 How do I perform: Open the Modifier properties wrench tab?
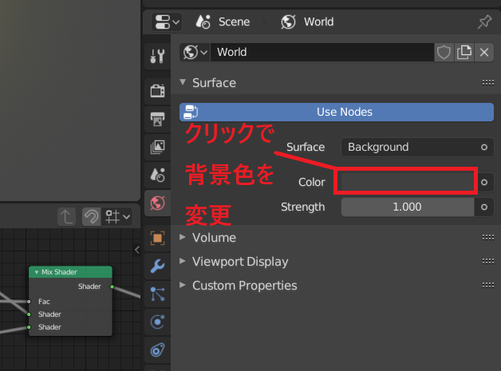click(157, 266)
